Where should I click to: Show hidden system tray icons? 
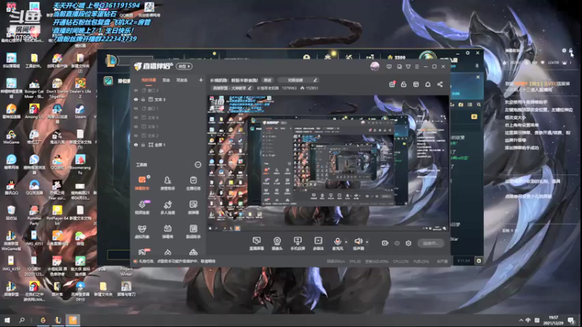pos(521,320)
